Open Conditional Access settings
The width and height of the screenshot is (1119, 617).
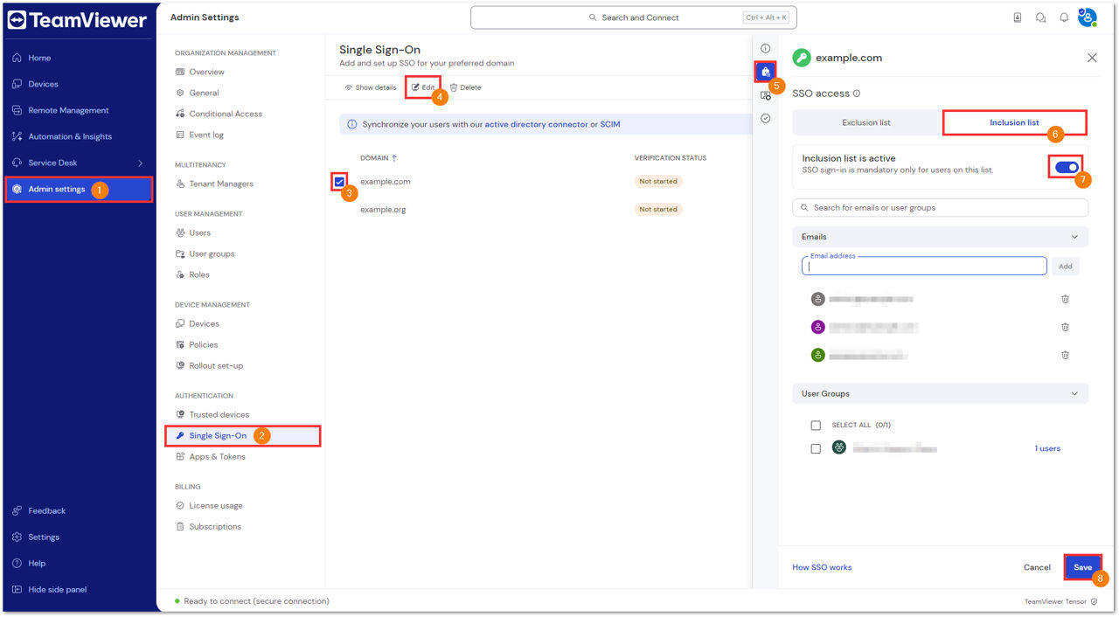coord(226,114)
